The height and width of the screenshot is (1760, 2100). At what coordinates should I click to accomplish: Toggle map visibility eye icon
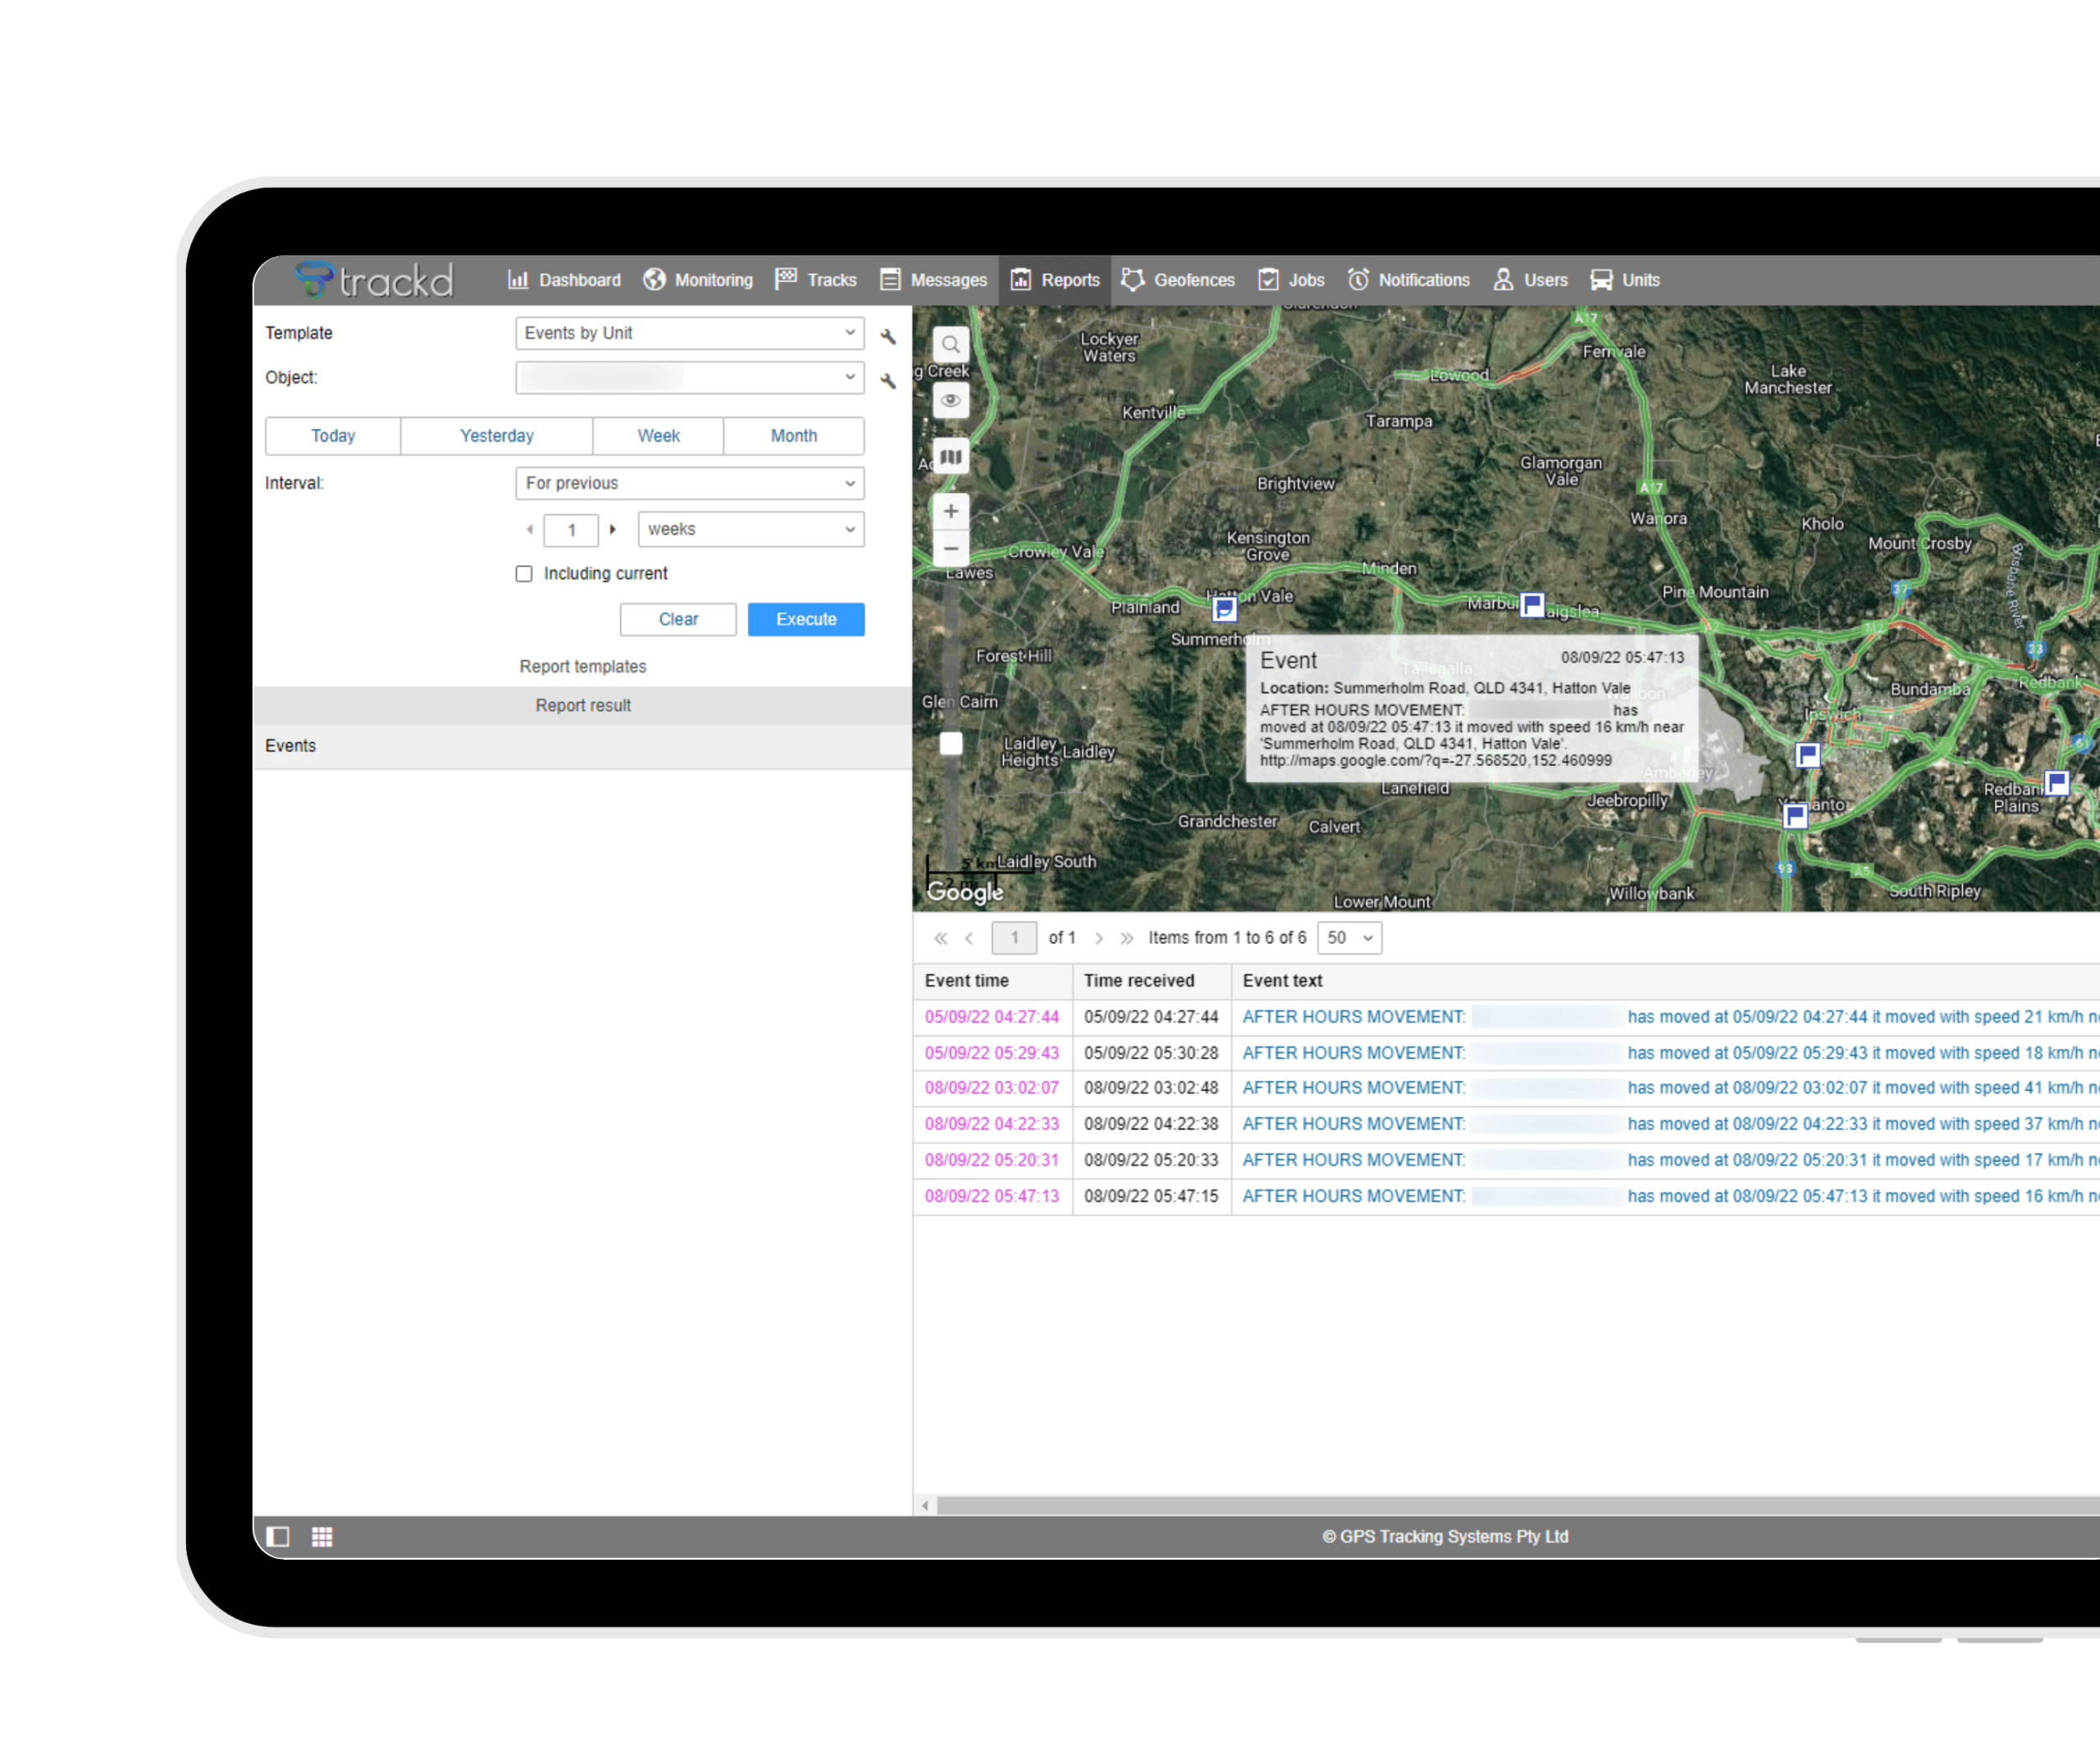950,400
